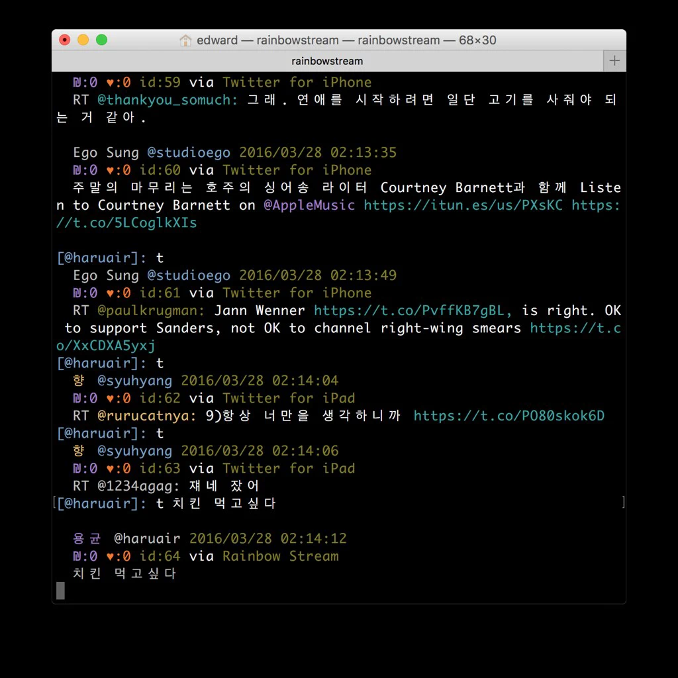This screenshot has width=678, height=678.
Task: Click retweet count icon on id:61 line
Action: click(x=77, y=293)
